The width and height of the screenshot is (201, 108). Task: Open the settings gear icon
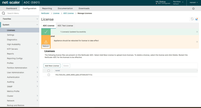tap(193, 9)
